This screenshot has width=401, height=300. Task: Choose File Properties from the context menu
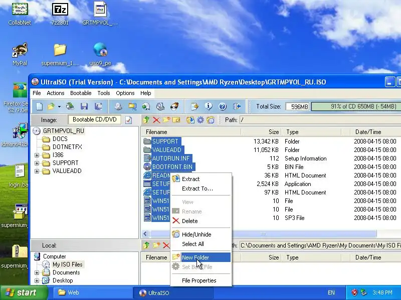(x=201, y=280)
